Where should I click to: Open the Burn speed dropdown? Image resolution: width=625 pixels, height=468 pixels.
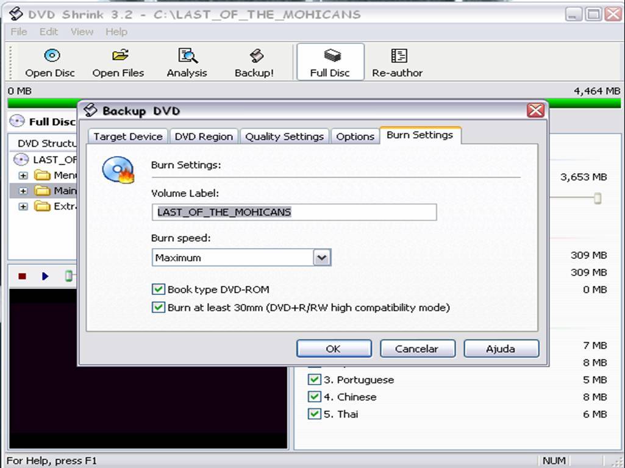point(322,258)
